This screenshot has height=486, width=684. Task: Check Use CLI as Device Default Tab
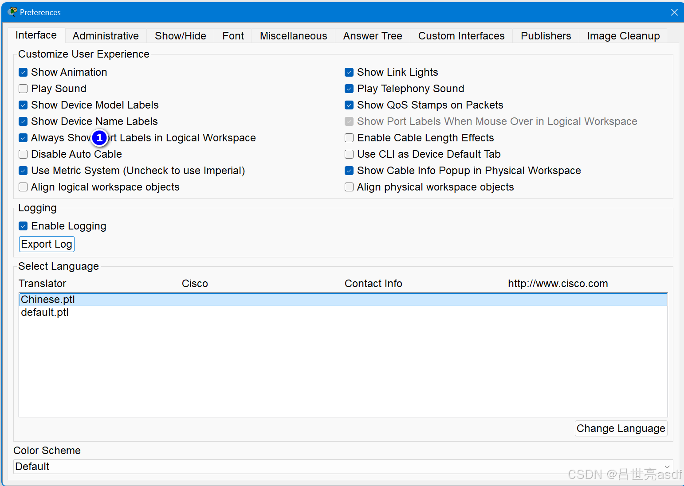pyautogui.click(x=349, y=154)
